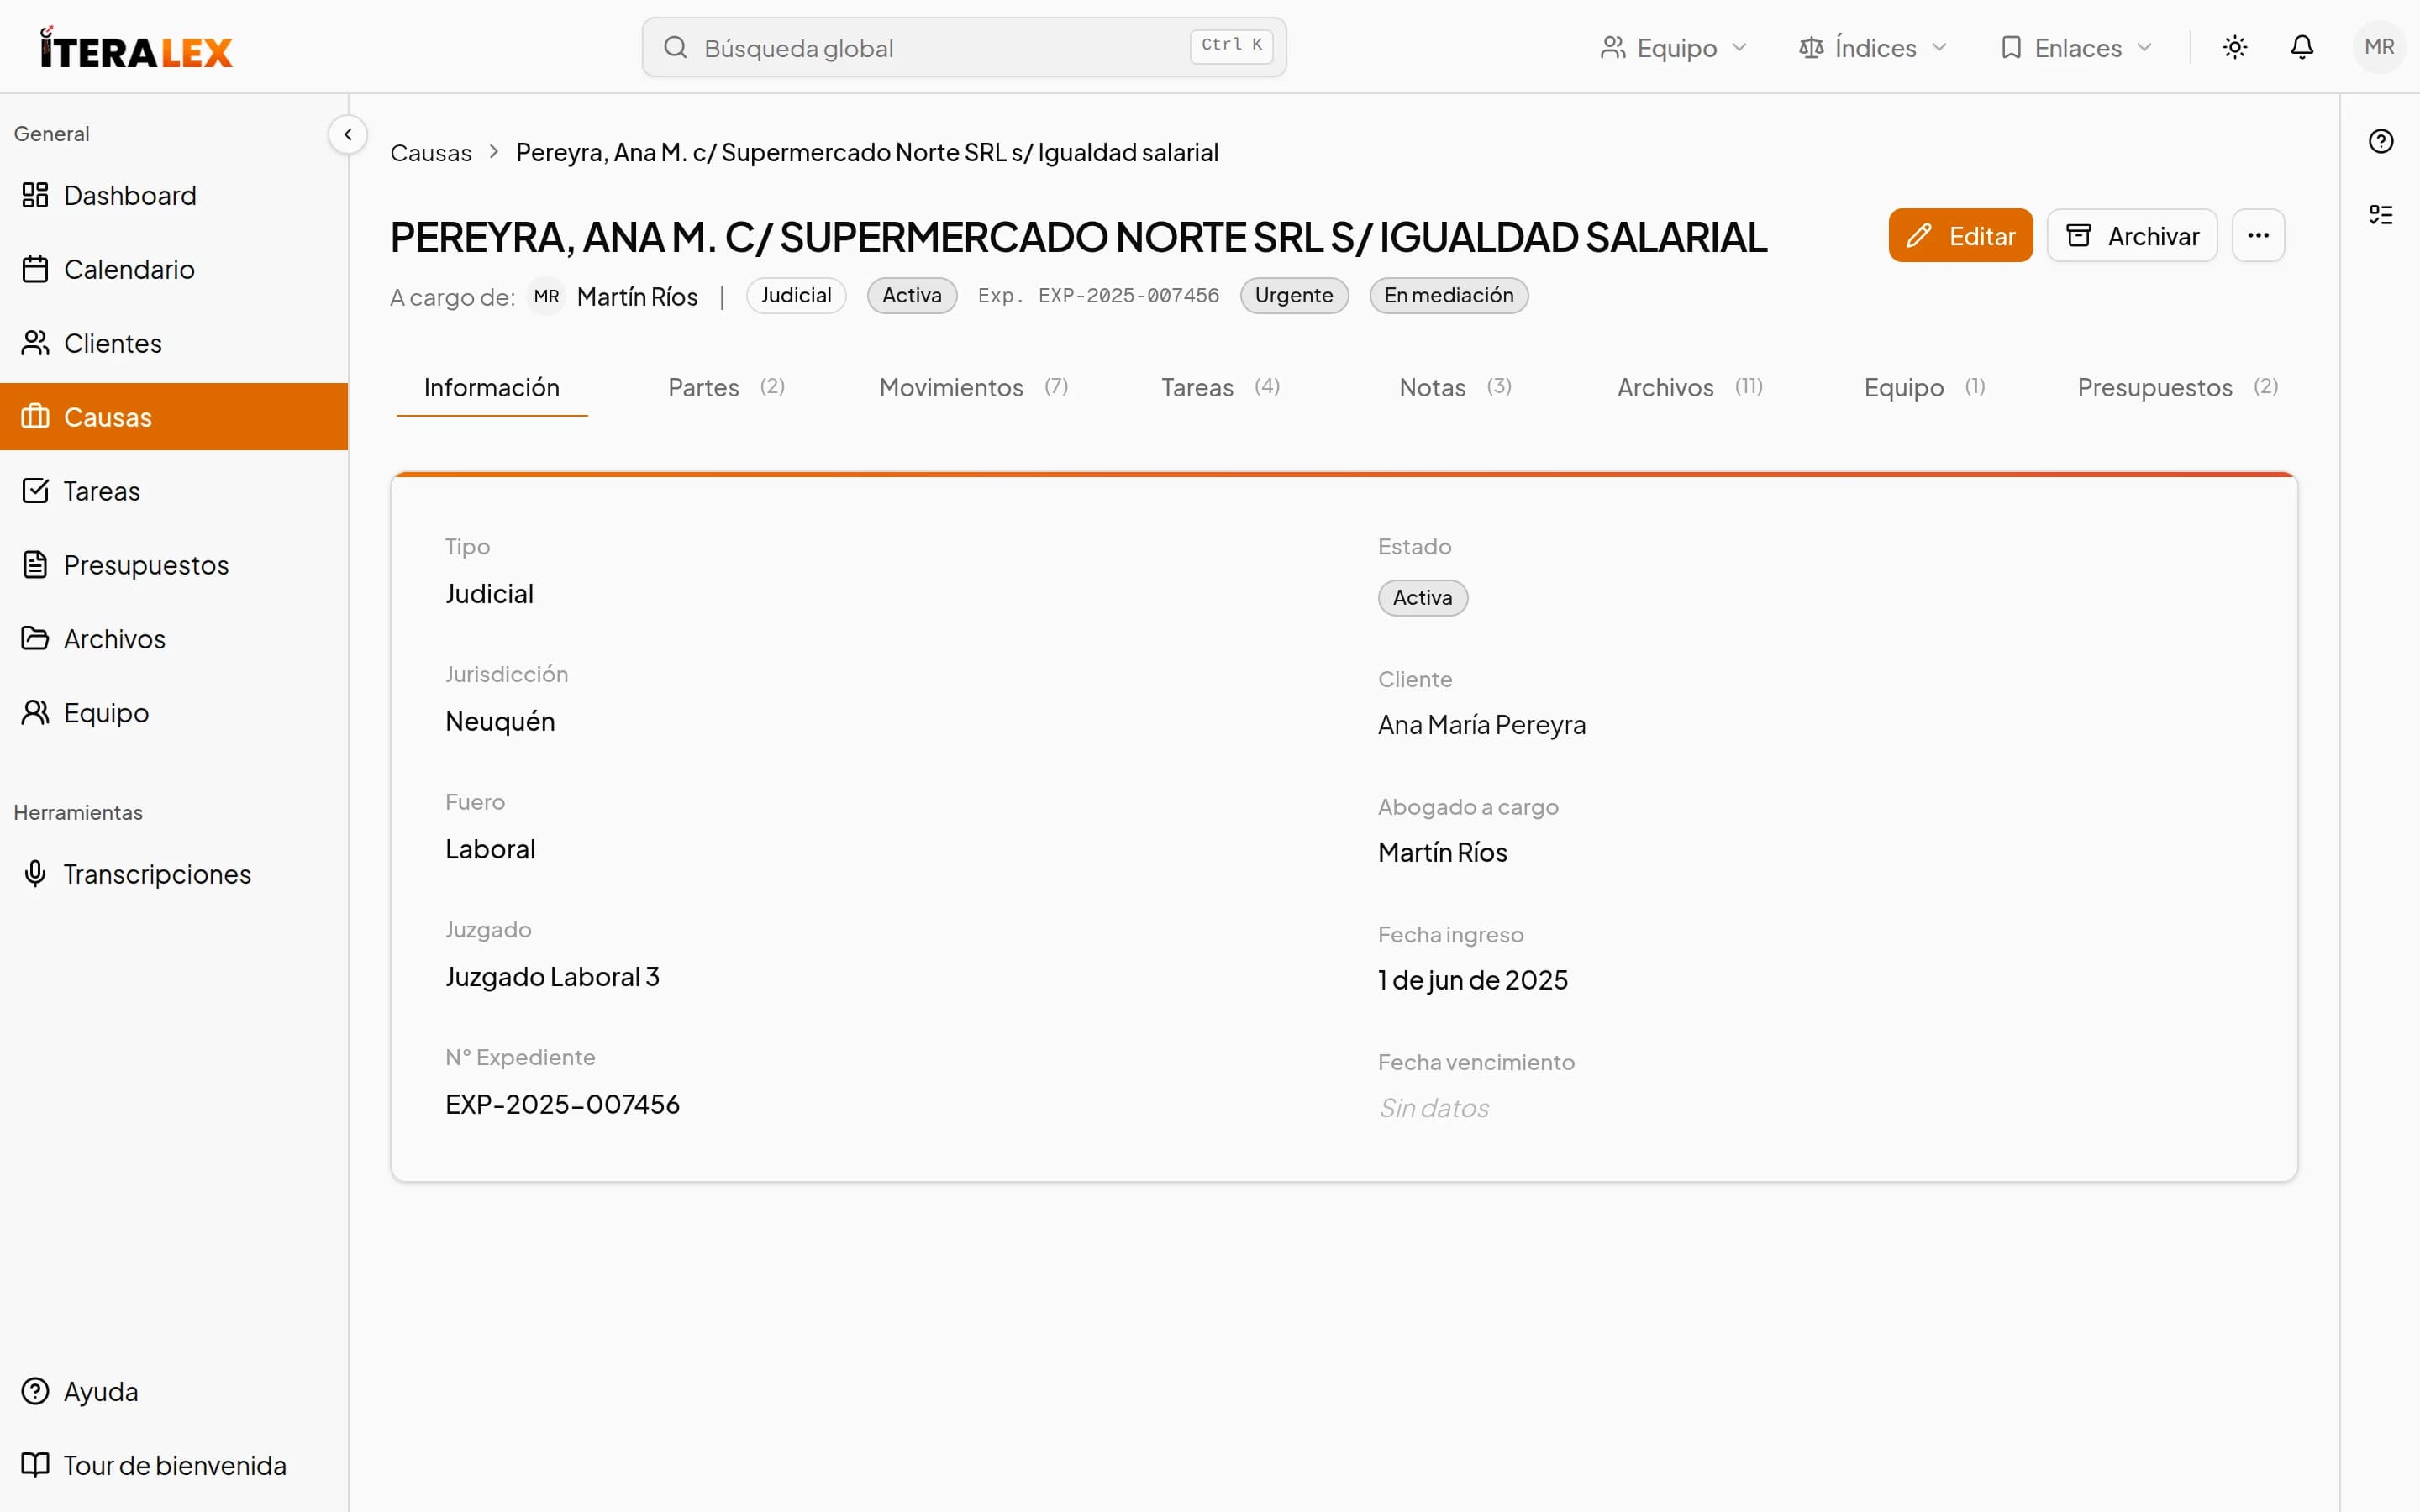
Task: Click the Dashboard sidebar label
Action: (130, 195)
